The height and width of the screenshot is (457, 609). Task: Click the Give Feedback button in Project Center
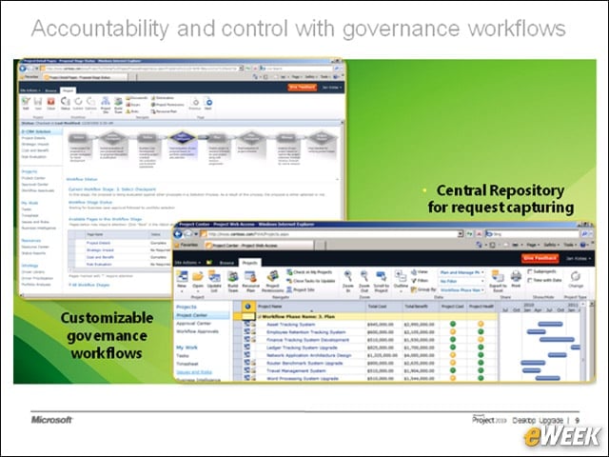540,258
